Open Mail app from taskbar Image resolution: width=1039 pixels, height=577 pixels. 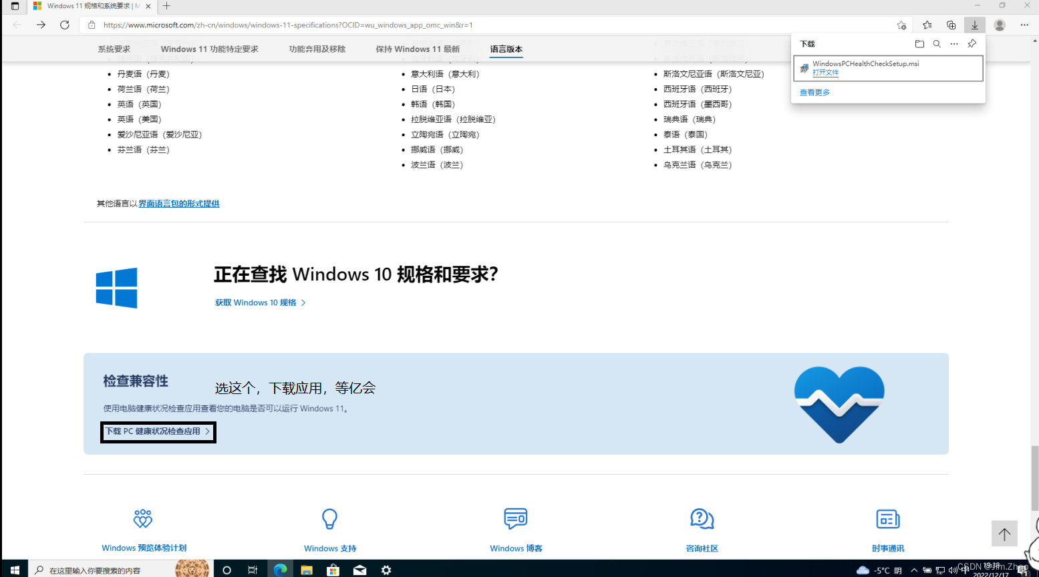click(x=359, y=570)
